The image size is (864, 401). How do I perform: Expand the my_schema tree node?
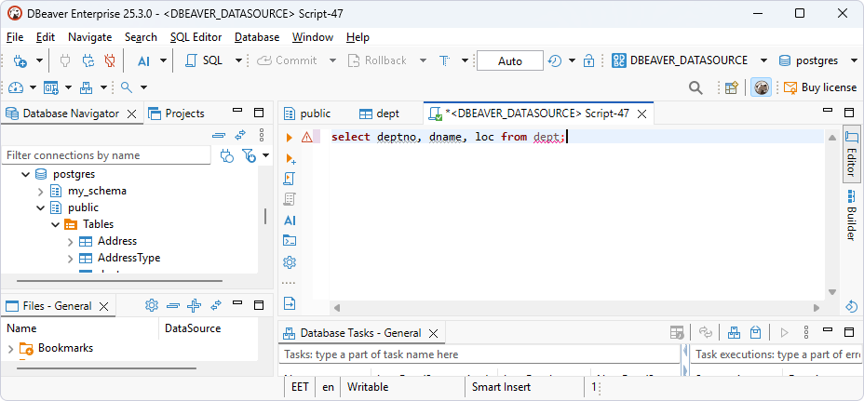point(40,192)
